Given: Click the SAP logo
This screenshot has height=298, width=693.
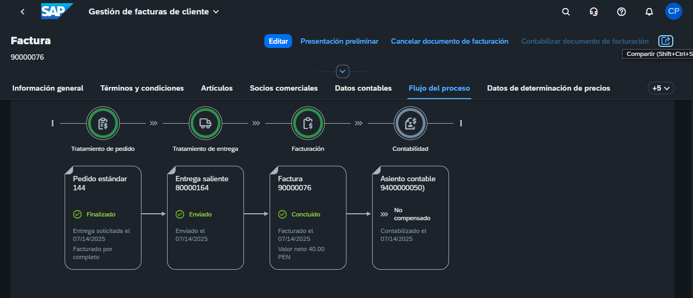Looking at the screenshot, I should click(57, 11).
